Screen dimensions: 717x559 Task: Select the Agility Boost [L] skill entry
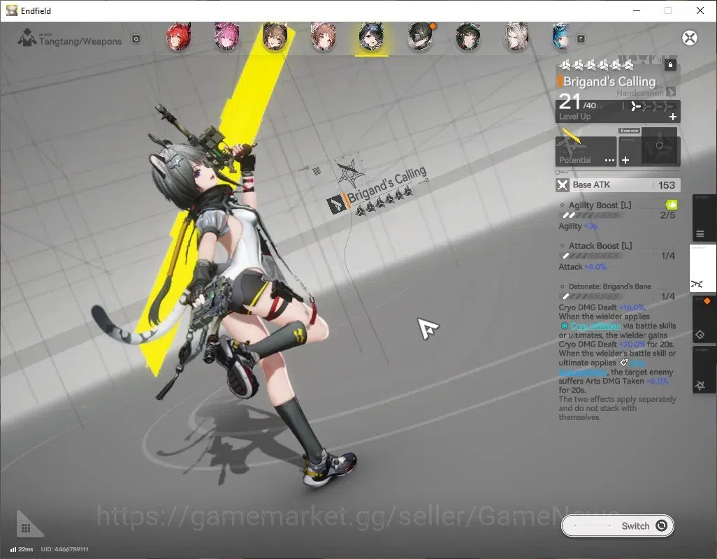click(600, 205)
